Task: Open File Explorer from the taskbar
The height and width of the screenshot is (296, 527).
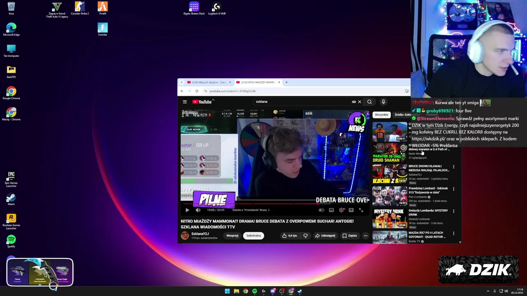Action: point(236,291)
